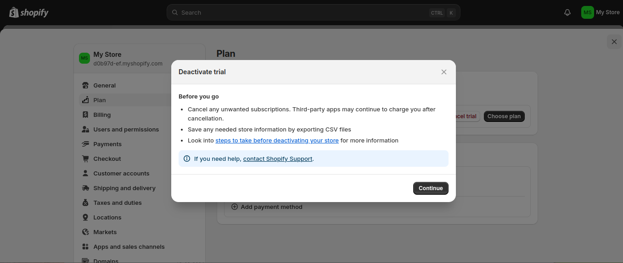
Task: Close the Deactivate trial dialog
Action: coord(443,72)
